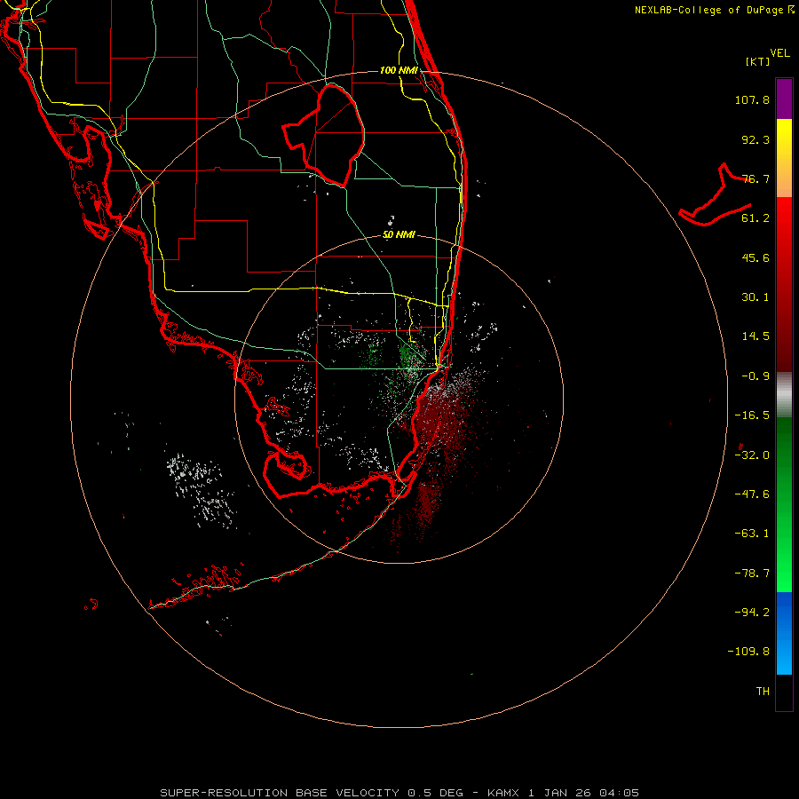This screenshot has width=799, height=799.
Task: Select the 92.3 velocity scale value
Action: tap(755, 139)
